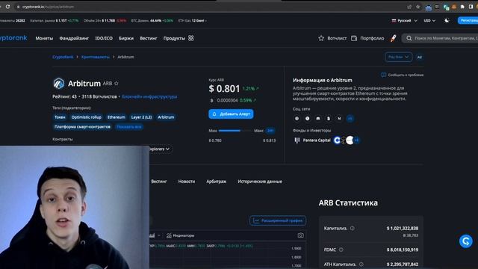The height and width of the screenshot is (269, 478).
Task: Switch to the Новости tab
Action: click(x=187, y=181)
